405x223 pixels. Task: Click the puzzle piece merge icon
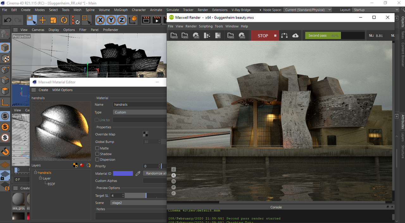pos(218,36)
